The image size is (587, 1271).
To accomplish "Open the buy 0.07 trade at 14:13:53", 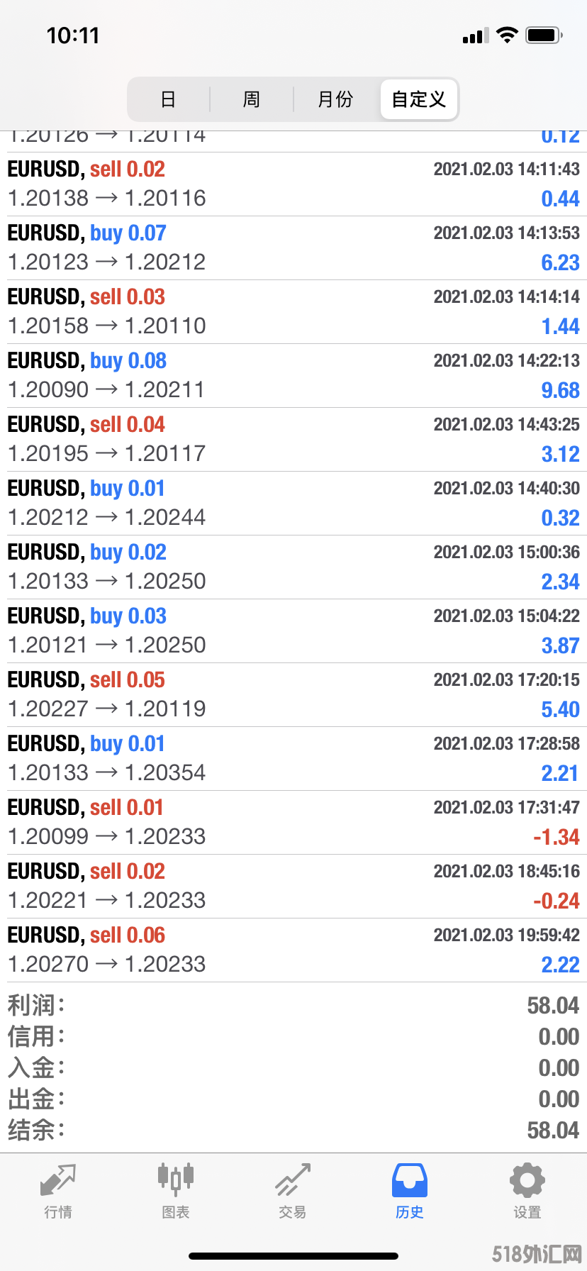I will [x=293, y=248].
